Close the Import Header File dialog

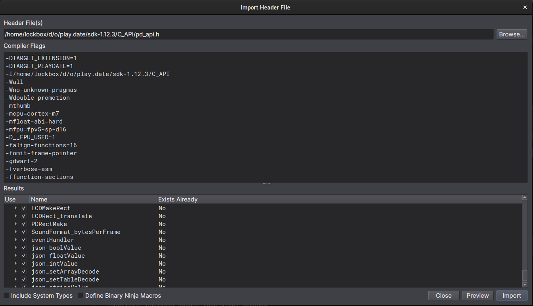coord(525,8)
